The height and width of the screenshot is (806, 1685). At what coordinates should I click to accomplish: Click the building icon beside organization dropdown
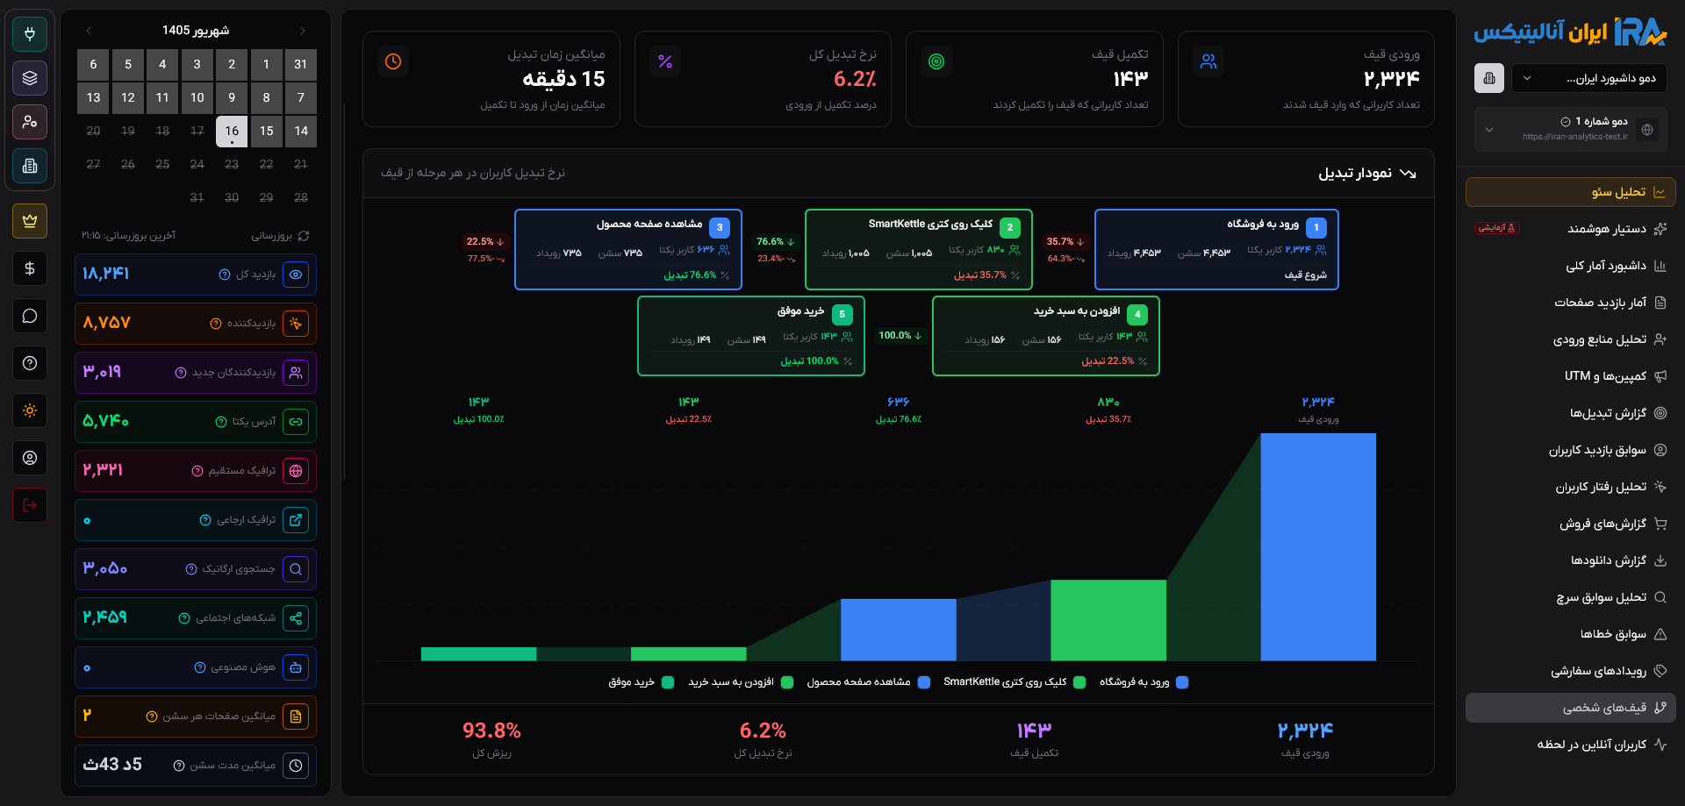pyautogui.click(x=1489, y=78)
